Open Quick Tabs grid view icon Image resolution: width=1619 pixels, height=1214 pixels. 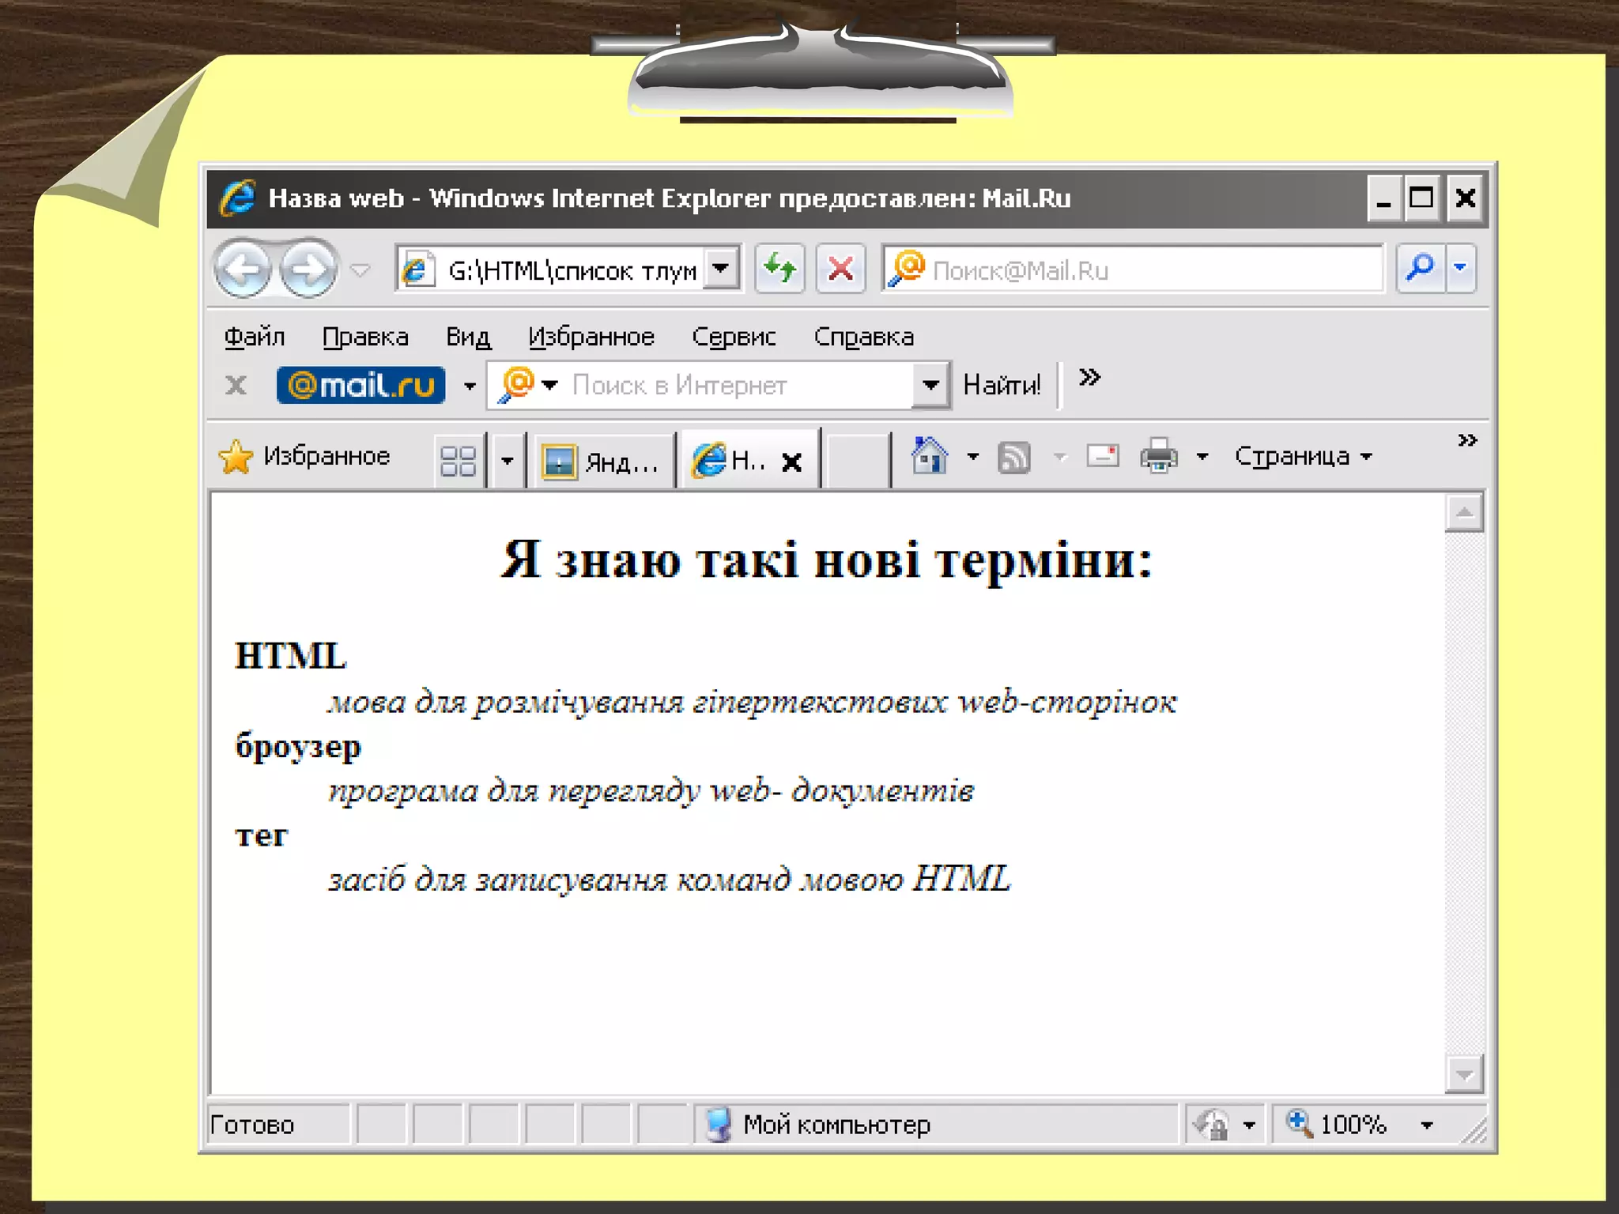[458, 460]
